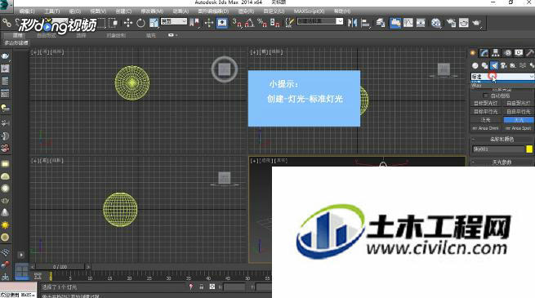Open the Layer Manager

tap(381, 23)
